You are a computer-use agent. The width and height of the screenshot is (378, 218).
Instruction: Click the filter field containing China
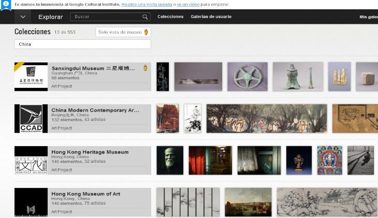pos(83,44)
